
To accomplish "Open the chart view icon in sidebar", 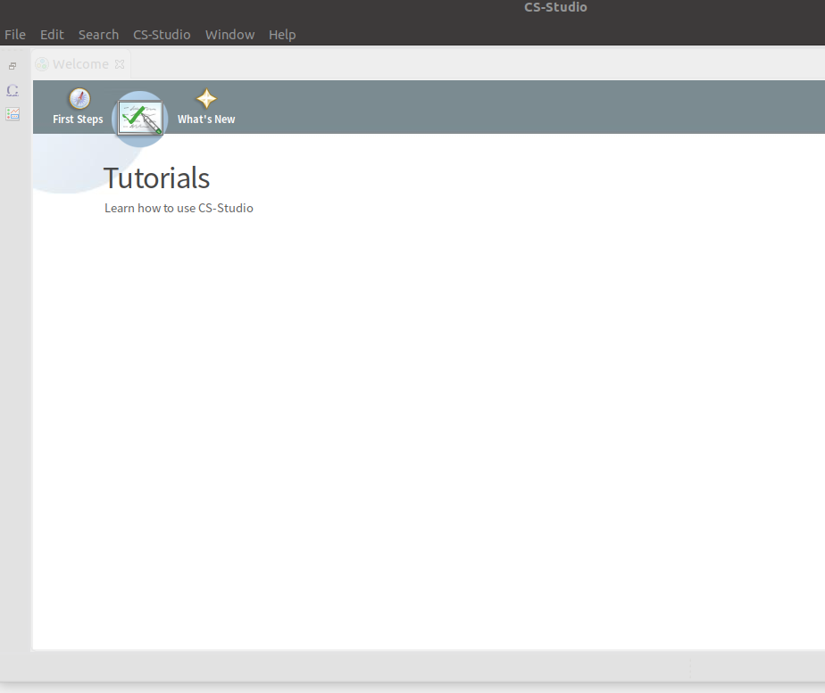I will (12, 113).
